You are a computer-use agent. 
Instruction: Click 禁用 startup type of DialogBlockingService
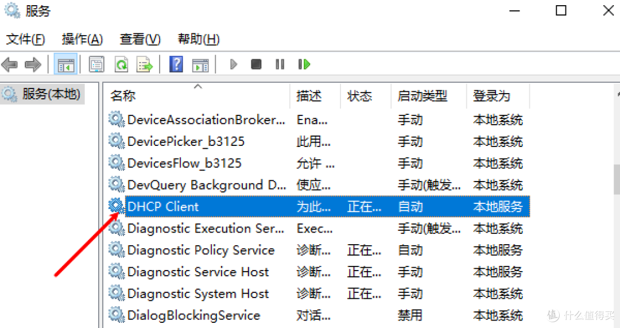tap(410, 315)
